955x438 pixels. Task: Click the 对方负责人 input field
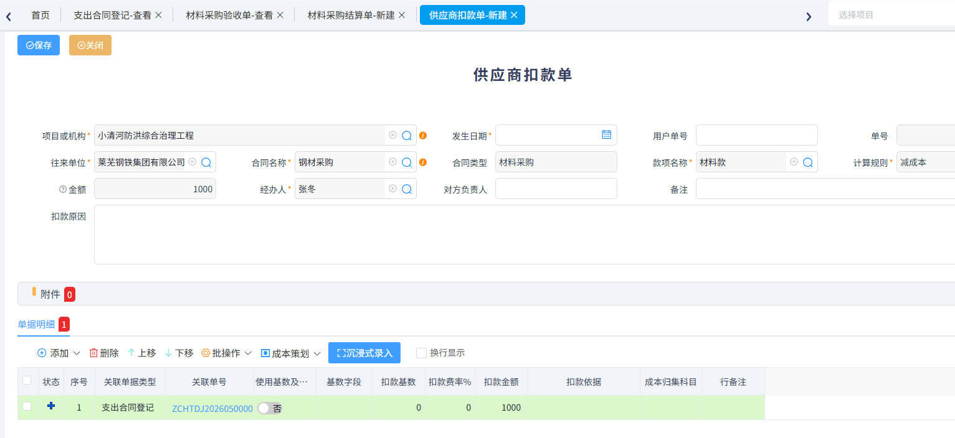click(x=556, y=189)
